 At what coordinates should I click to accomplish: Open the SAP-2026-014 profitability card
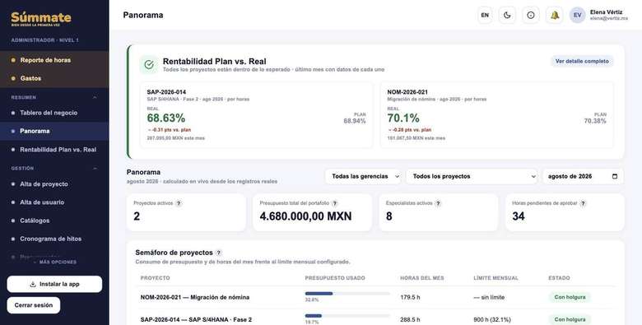pyautogui.click(x=256, y=115)
